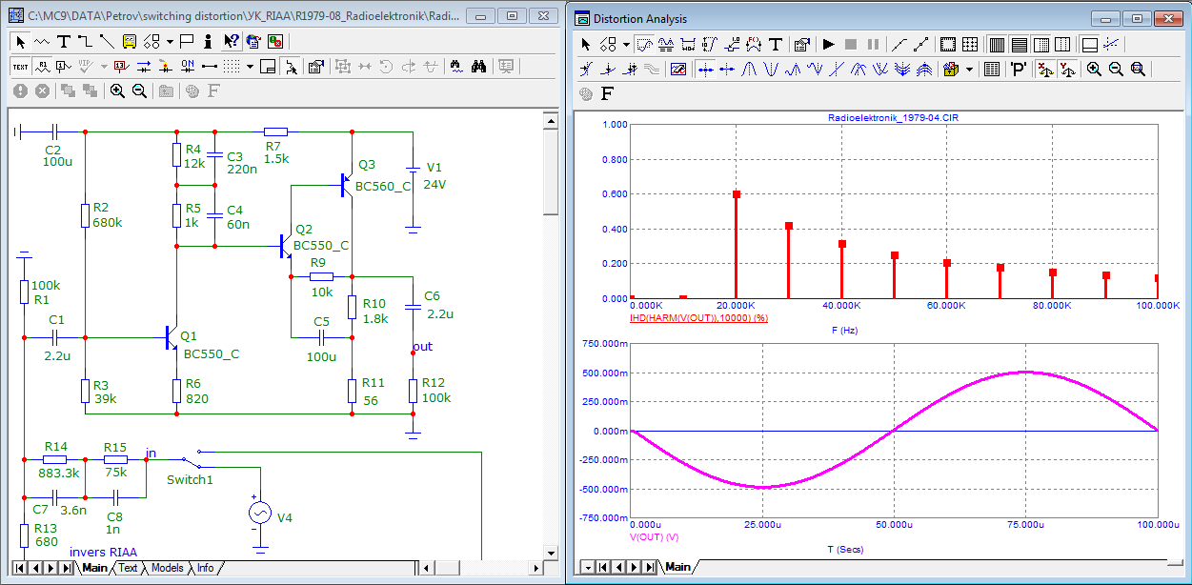1192x585 pixels.
Task: Open the Text tab of schematic
Action: (x=128, y=568)
